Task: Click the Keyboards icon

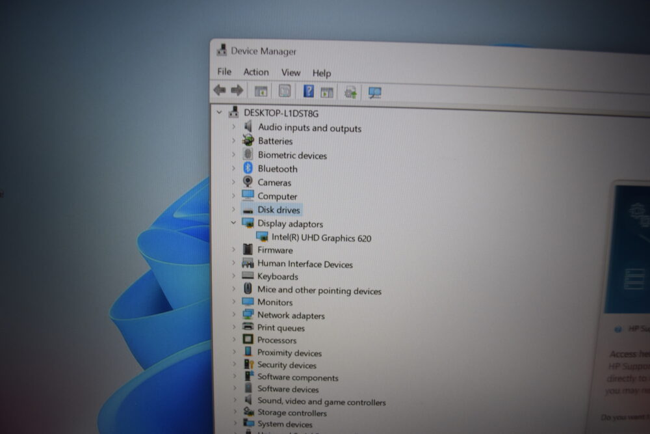Action: pos(248,275)
